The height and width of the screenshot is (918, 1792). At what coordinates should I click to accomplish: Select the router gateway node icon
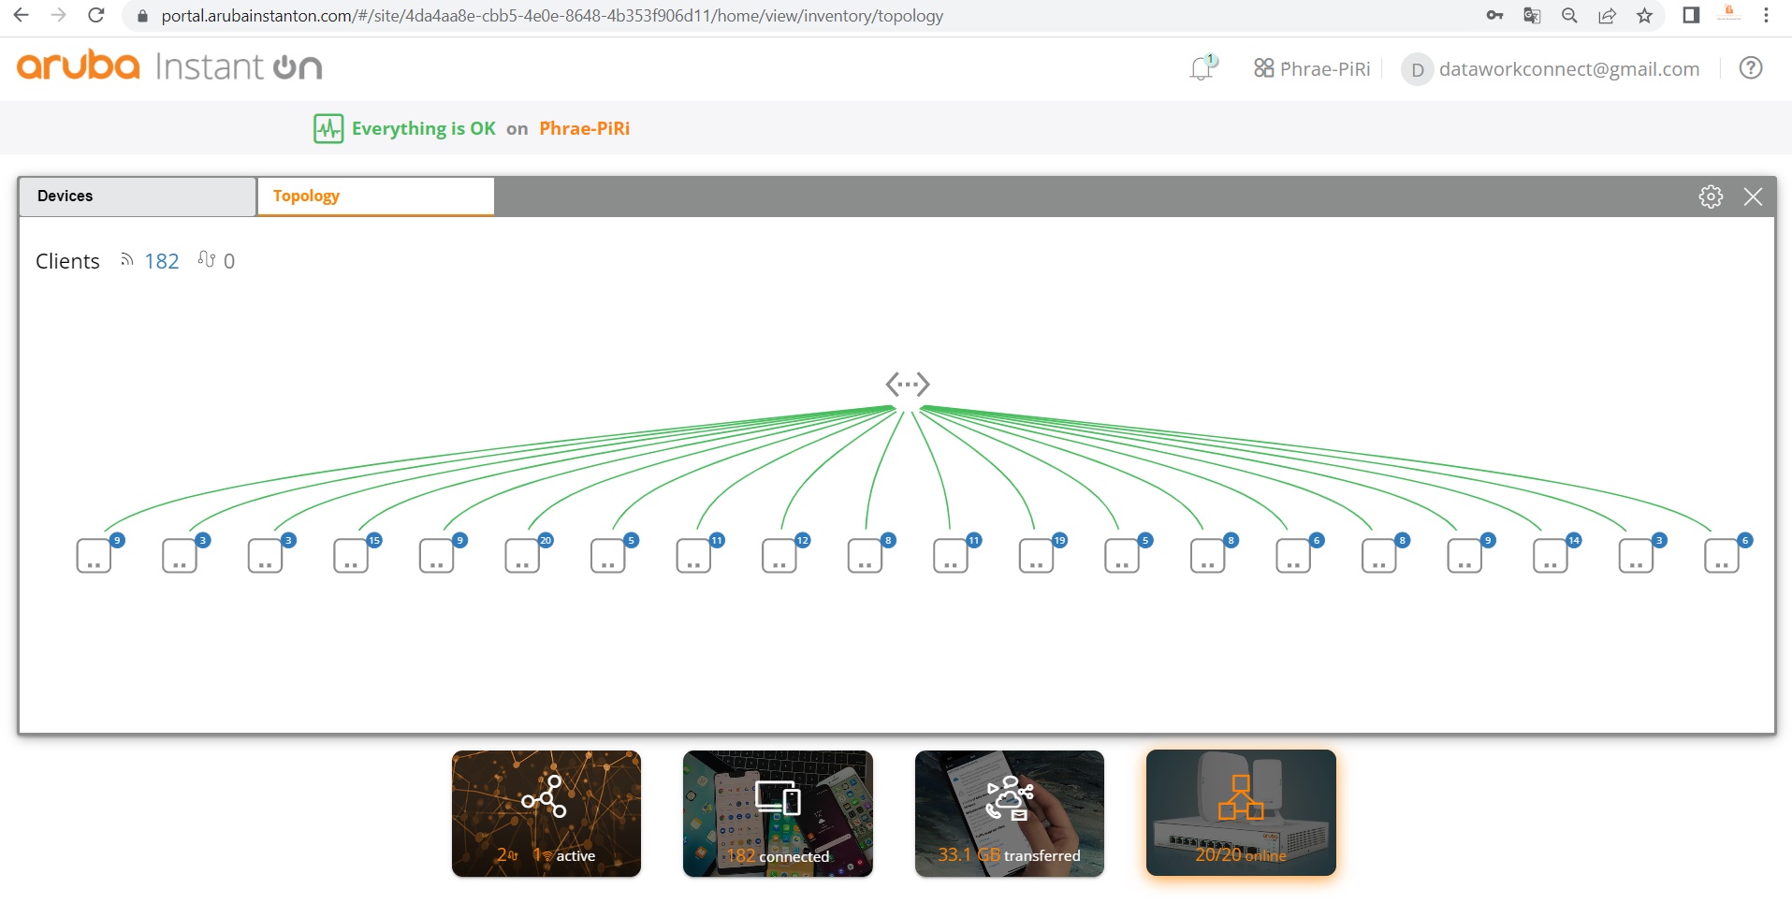point(907,385)
